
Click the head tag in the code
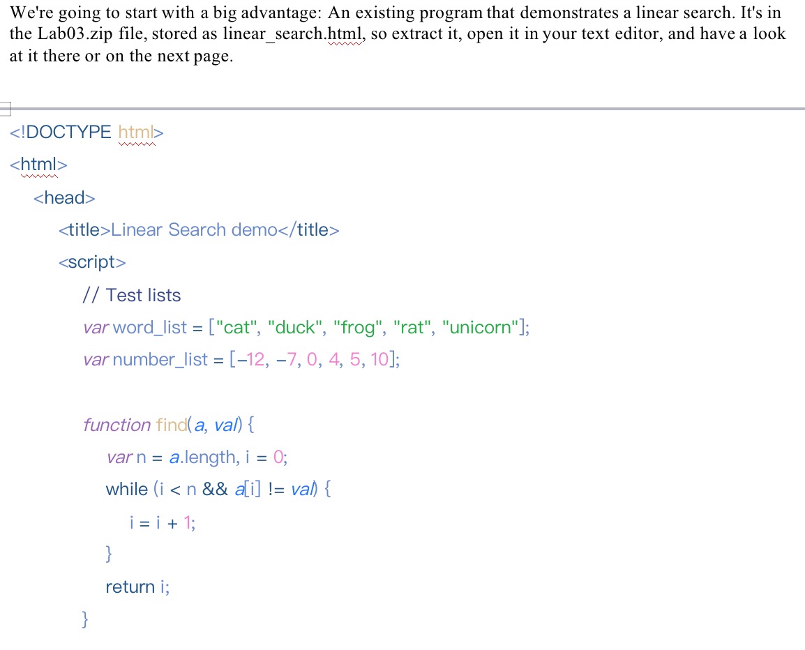pyautogui.click(x=64, y=197)
